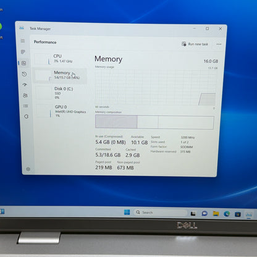Select the Performance page sidebar icon
The height and width of the screenshot is (257, 257).
coord(23,63)
